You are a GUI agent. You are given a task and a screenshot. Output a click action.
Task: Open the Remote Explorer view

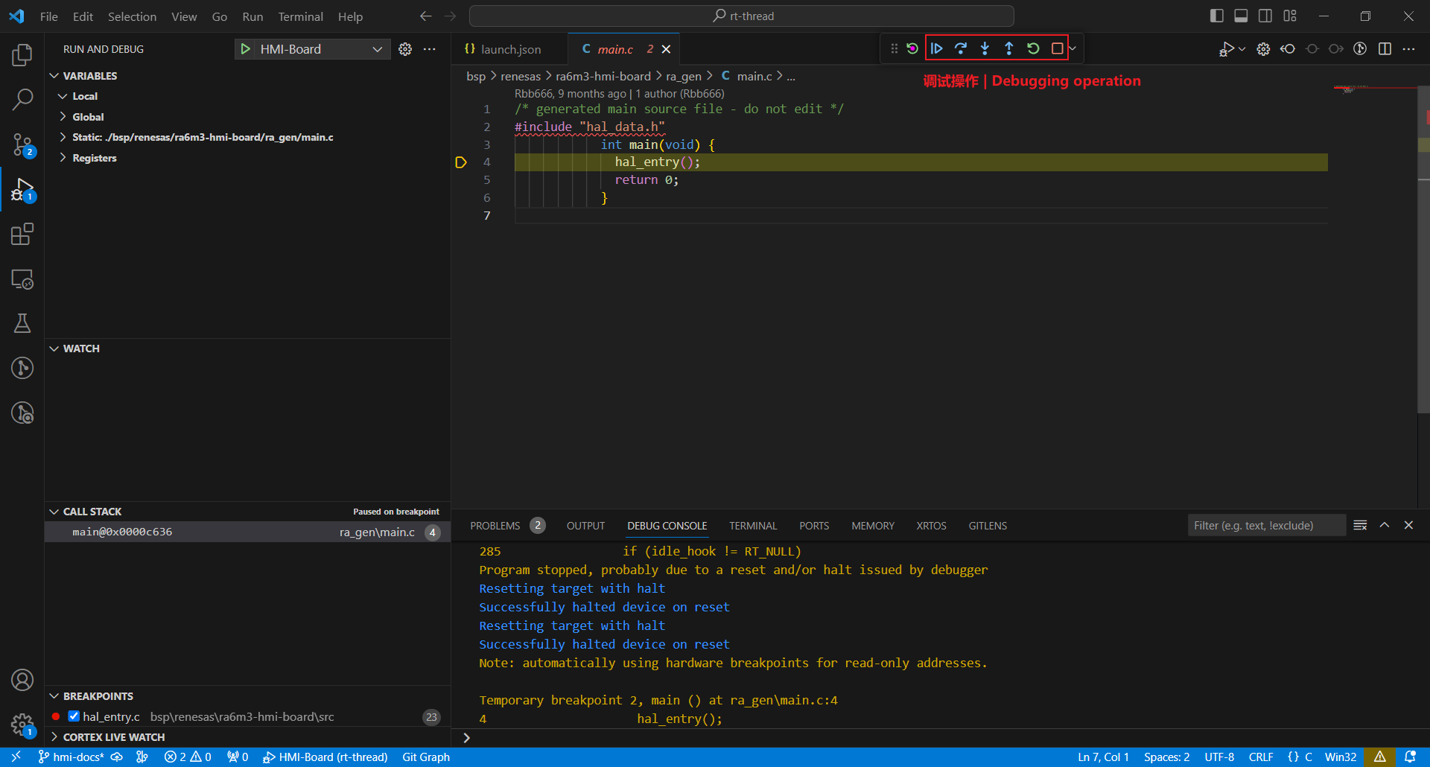click(22, 279)
